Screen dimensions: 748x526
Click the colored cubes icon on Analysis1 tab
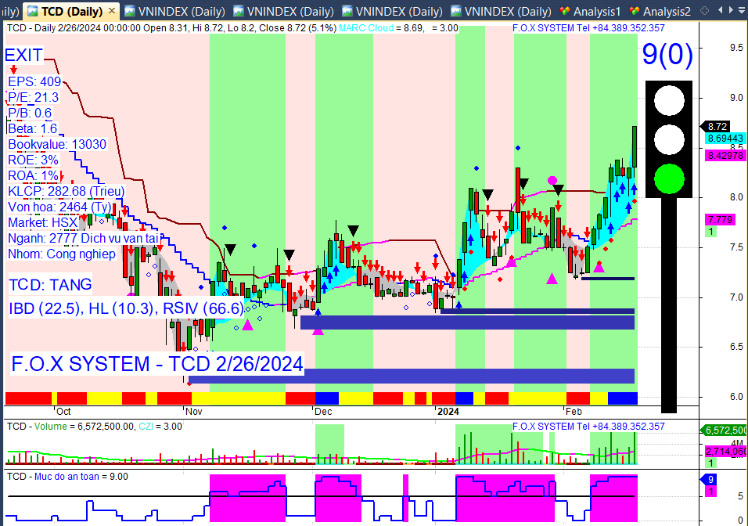(565, 10)
